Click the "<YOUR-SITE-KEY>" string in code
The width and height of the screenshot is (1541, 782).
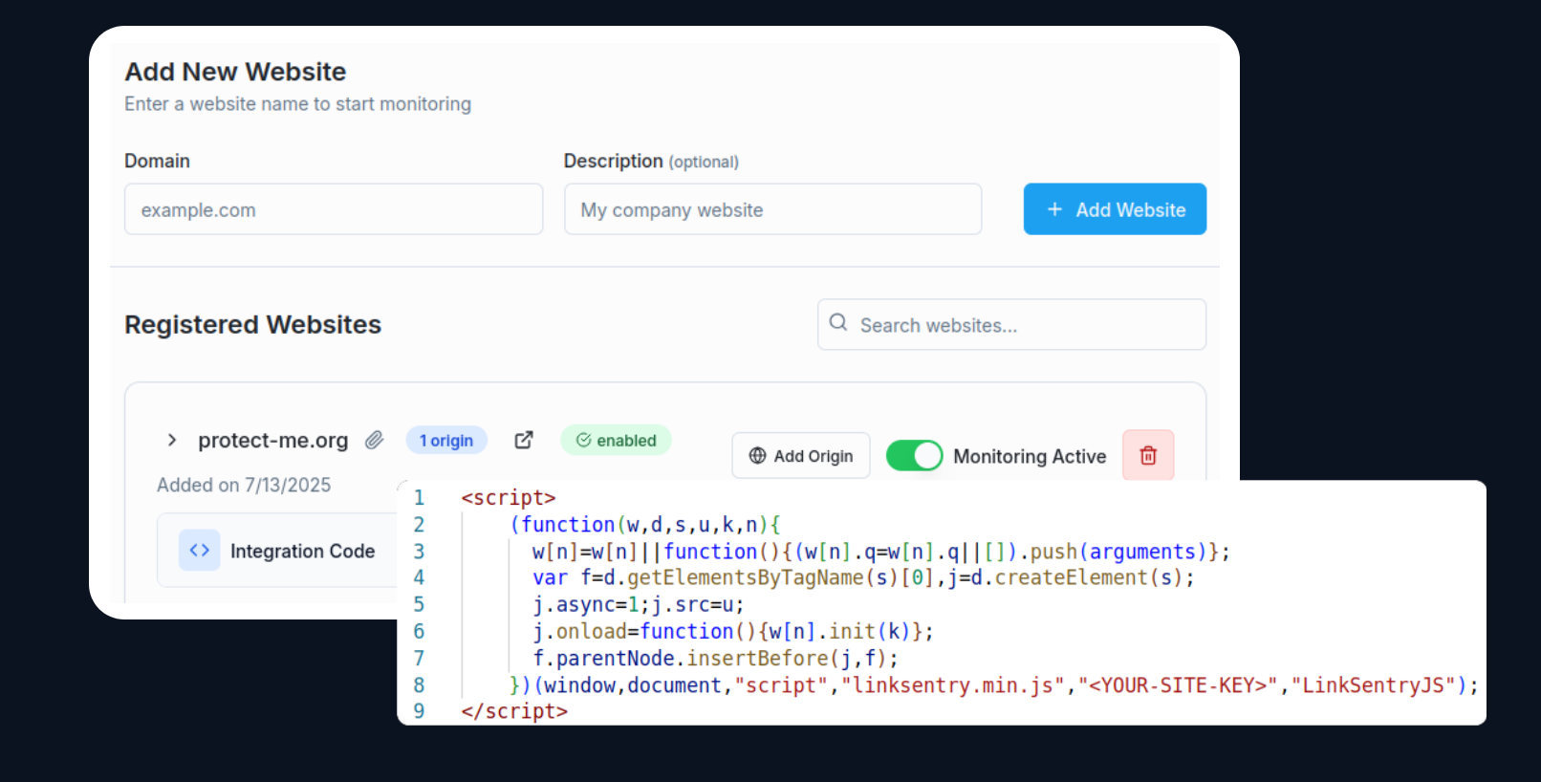tap(1179, 685)
